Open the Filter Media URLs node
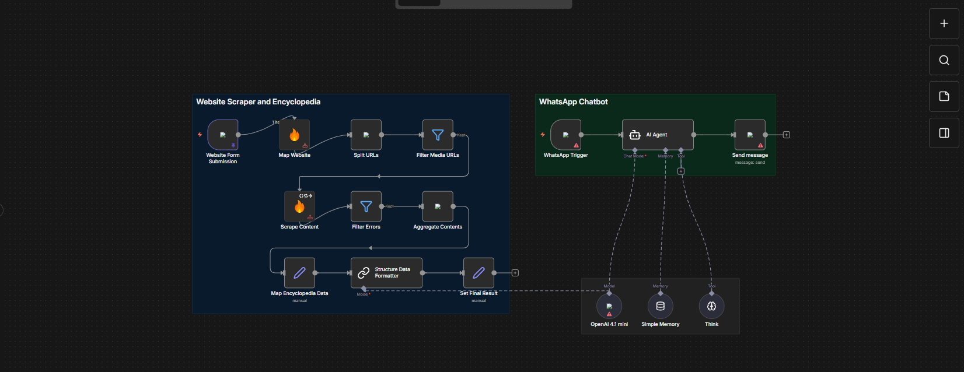Image resolution: width=964 pixels, height=372 pixels. click(438, 135)
